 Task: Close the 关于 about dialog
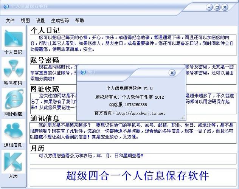172,73
